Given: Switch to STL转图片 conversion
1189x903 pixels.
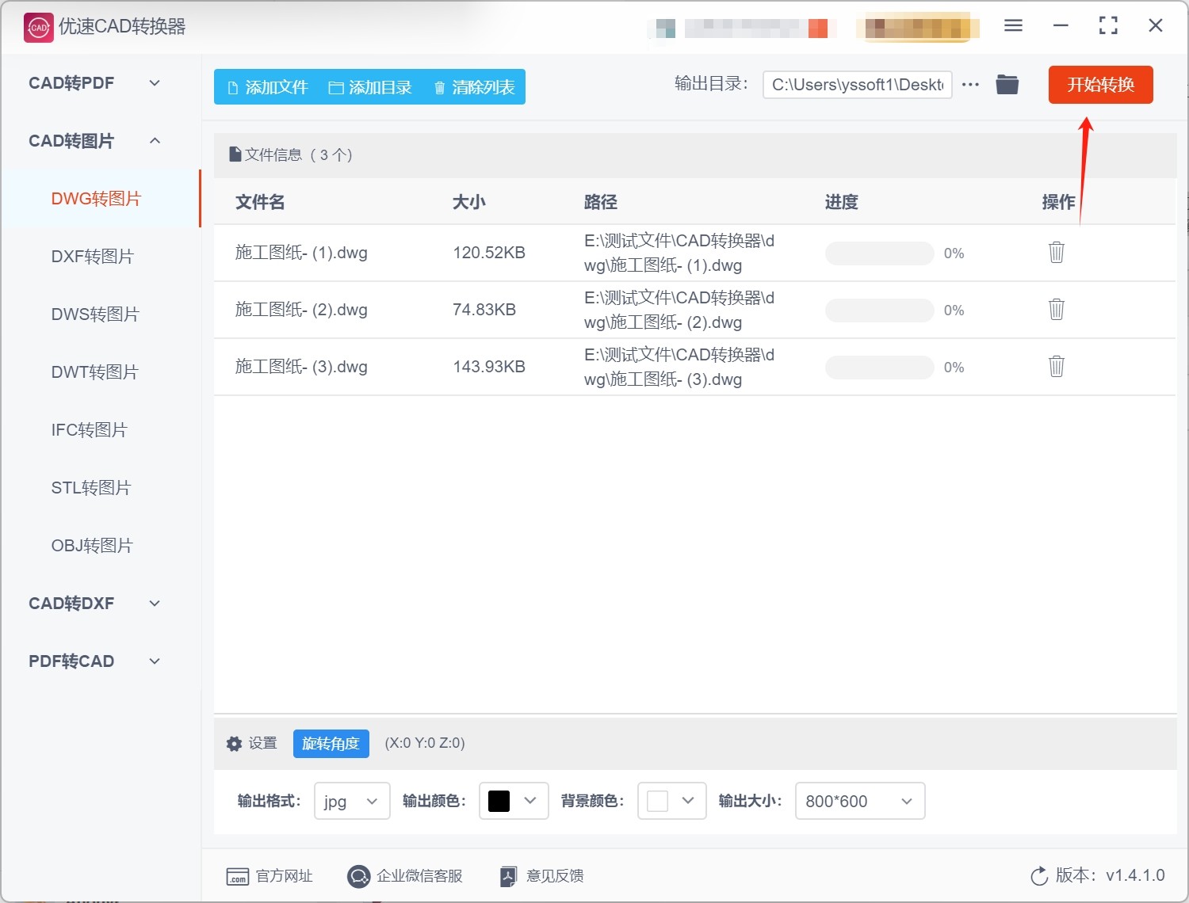Looking at the screenshot, I should 91,488.
